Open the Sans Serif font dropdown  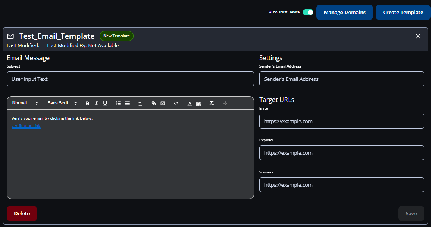point(62,103)
